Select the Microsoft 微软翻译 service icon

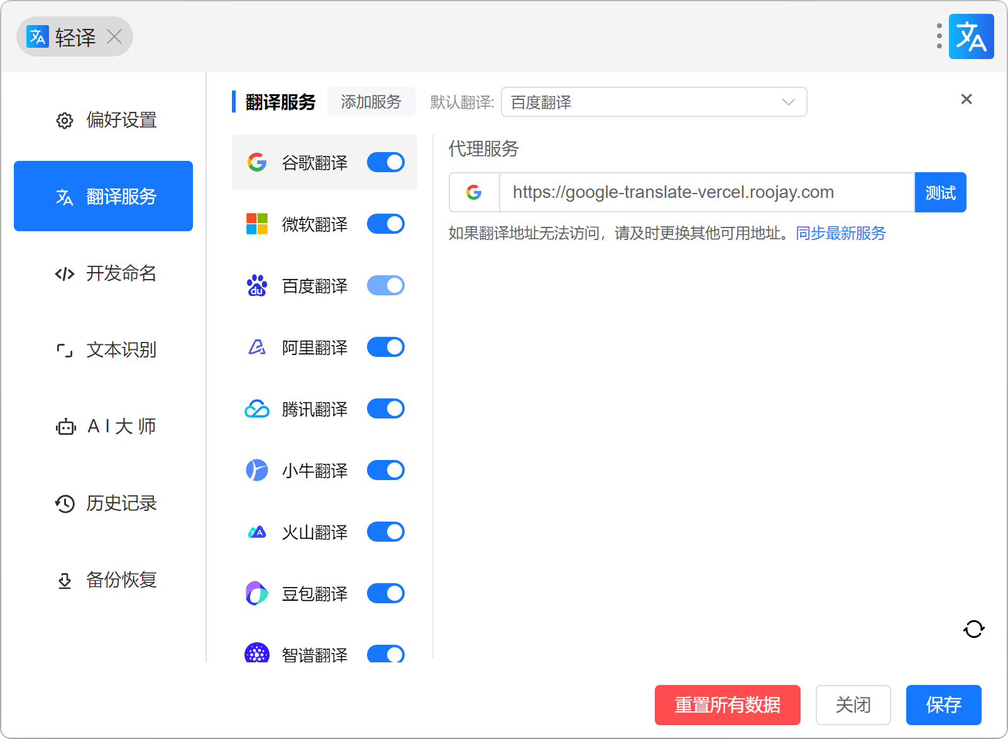[257, 224]
